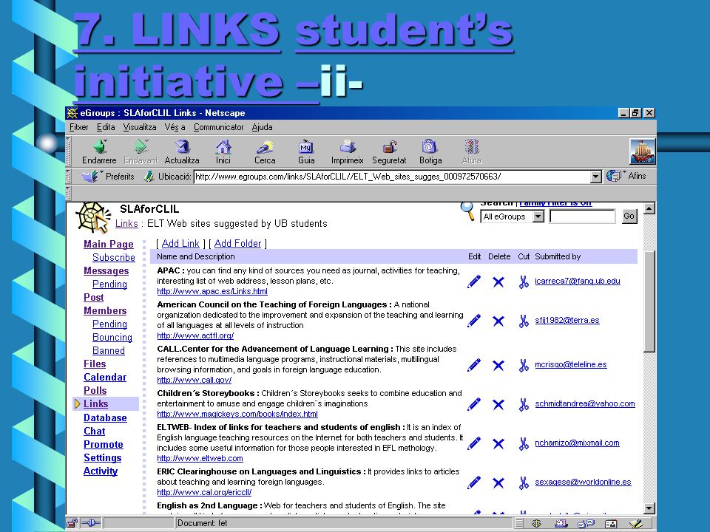Open the Vés a menu

(x=175, y=127)
